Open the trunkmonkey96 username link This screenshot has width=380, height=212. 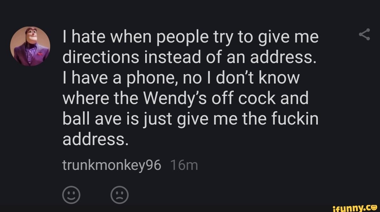[x=112, y=165]
